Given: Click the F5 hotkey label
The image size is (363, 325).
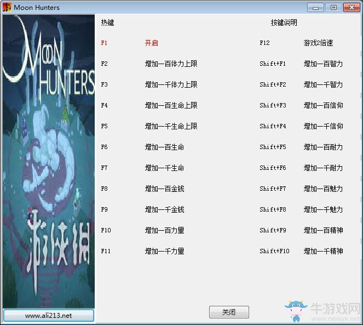Looking at the screenshot, I should tap(104, 127).
